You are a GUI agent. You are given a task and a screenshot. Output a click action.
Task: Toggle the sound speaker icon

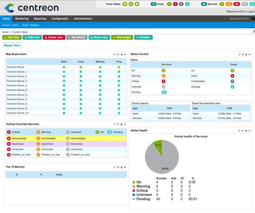tap(253, 19)
